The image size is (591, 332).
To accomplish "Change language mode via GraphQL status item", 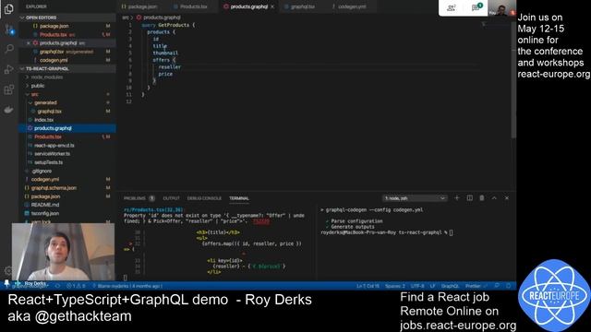I will point(450,286).
